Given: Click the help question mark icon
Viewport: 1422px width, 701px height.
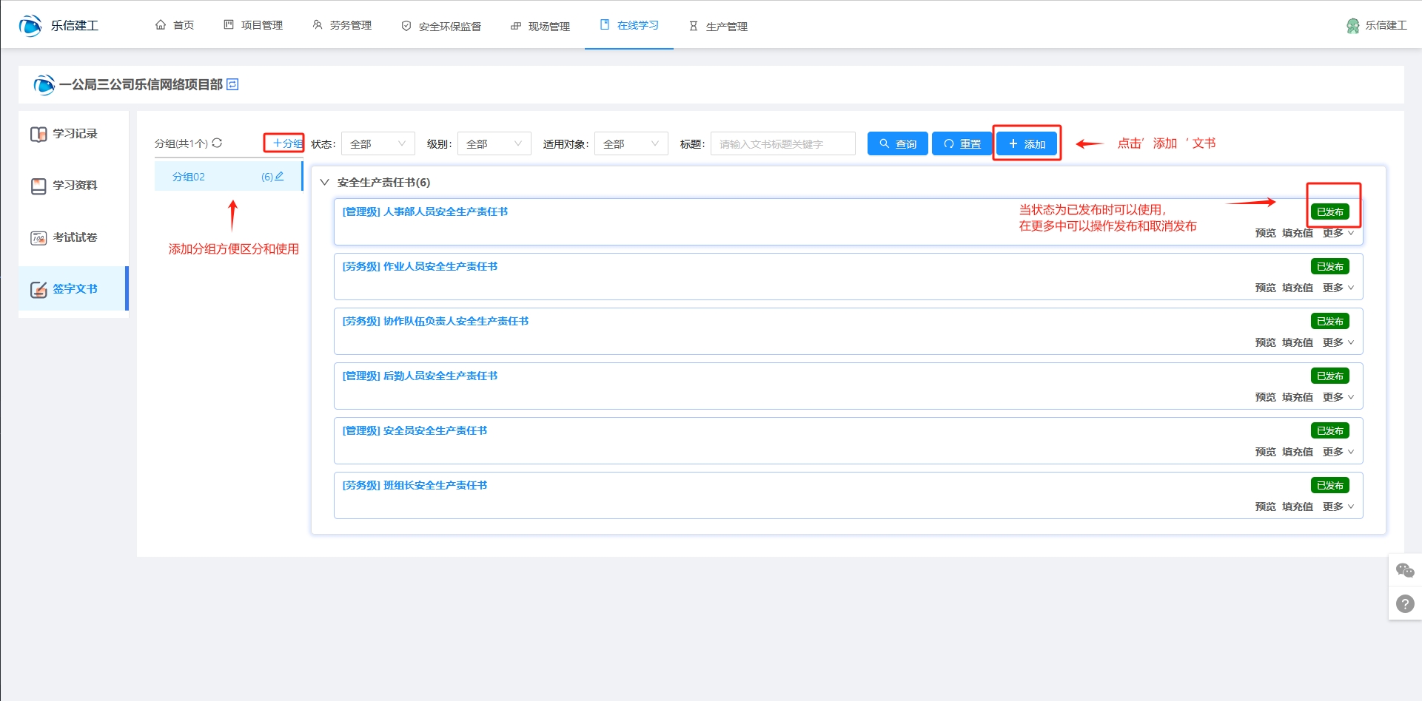Looking at the screenshot, I should (x=1404, y=603).
